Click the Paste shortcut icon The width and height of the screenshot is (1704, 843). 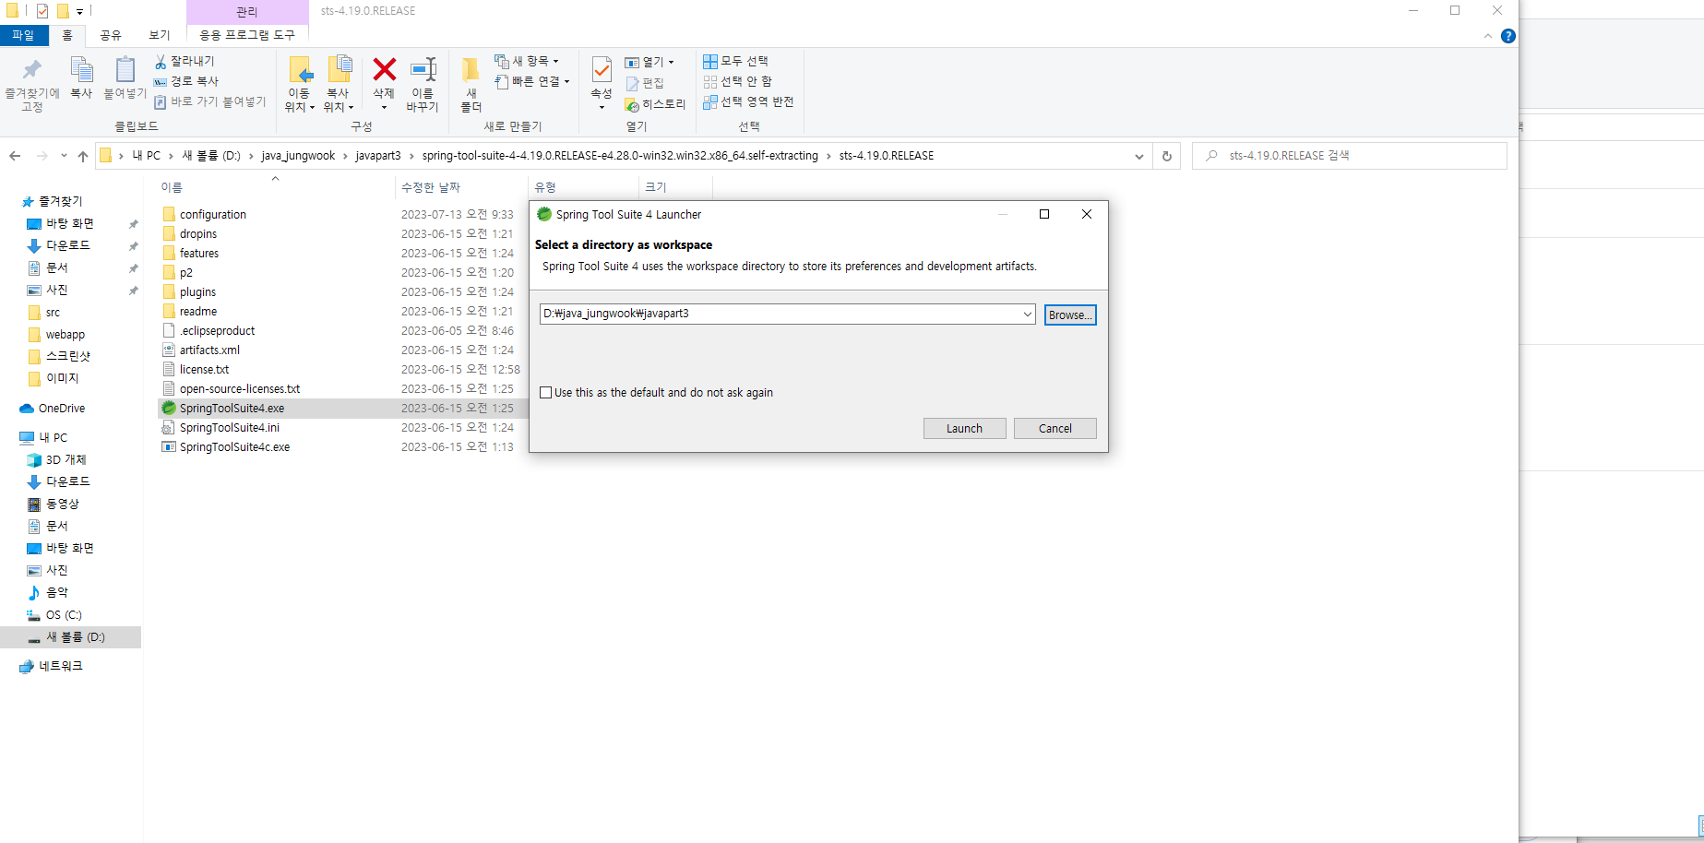pos(161,101)
